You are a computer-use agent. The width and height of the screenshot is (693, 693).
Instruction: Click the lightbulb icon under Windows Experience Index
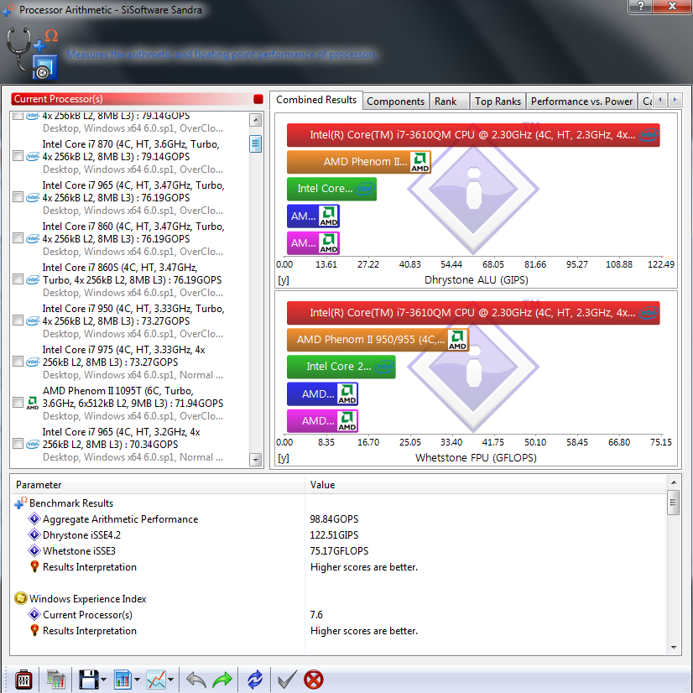[x=34, y=630]
